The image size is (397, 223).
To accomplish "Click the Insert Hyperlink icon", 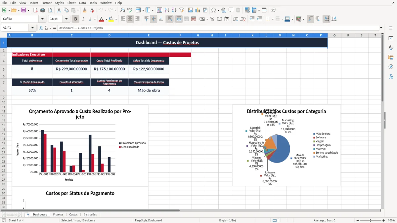I will click(x=224, y=10).
